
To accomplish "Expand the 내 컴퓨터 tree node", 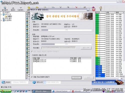I will click(x=1, y=20).
